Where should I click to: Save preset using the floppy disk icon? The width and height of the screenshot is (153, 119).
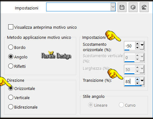[122, 7]
